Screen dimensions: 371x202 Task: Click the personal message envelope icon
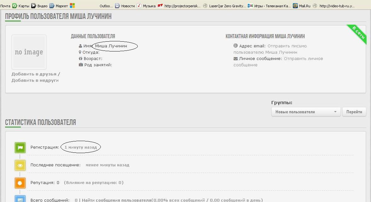tap(235, 59)
